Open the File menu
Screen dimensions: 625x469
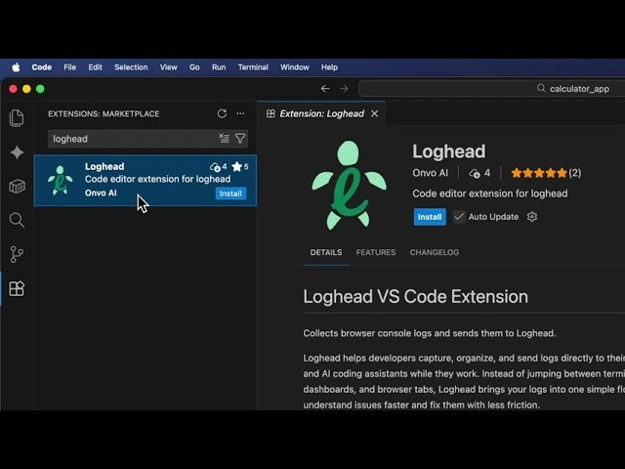(69, 67)
